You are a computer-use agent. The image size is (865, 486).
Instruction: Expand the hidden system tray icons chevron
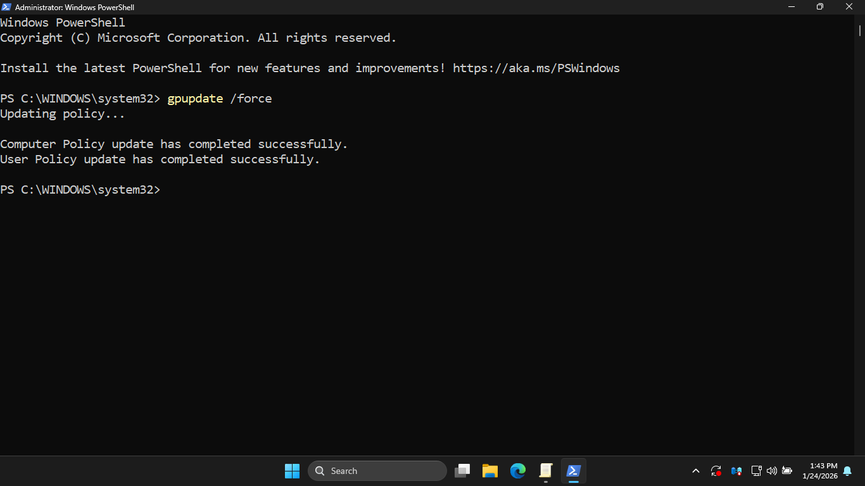click(x=696, y=471)
